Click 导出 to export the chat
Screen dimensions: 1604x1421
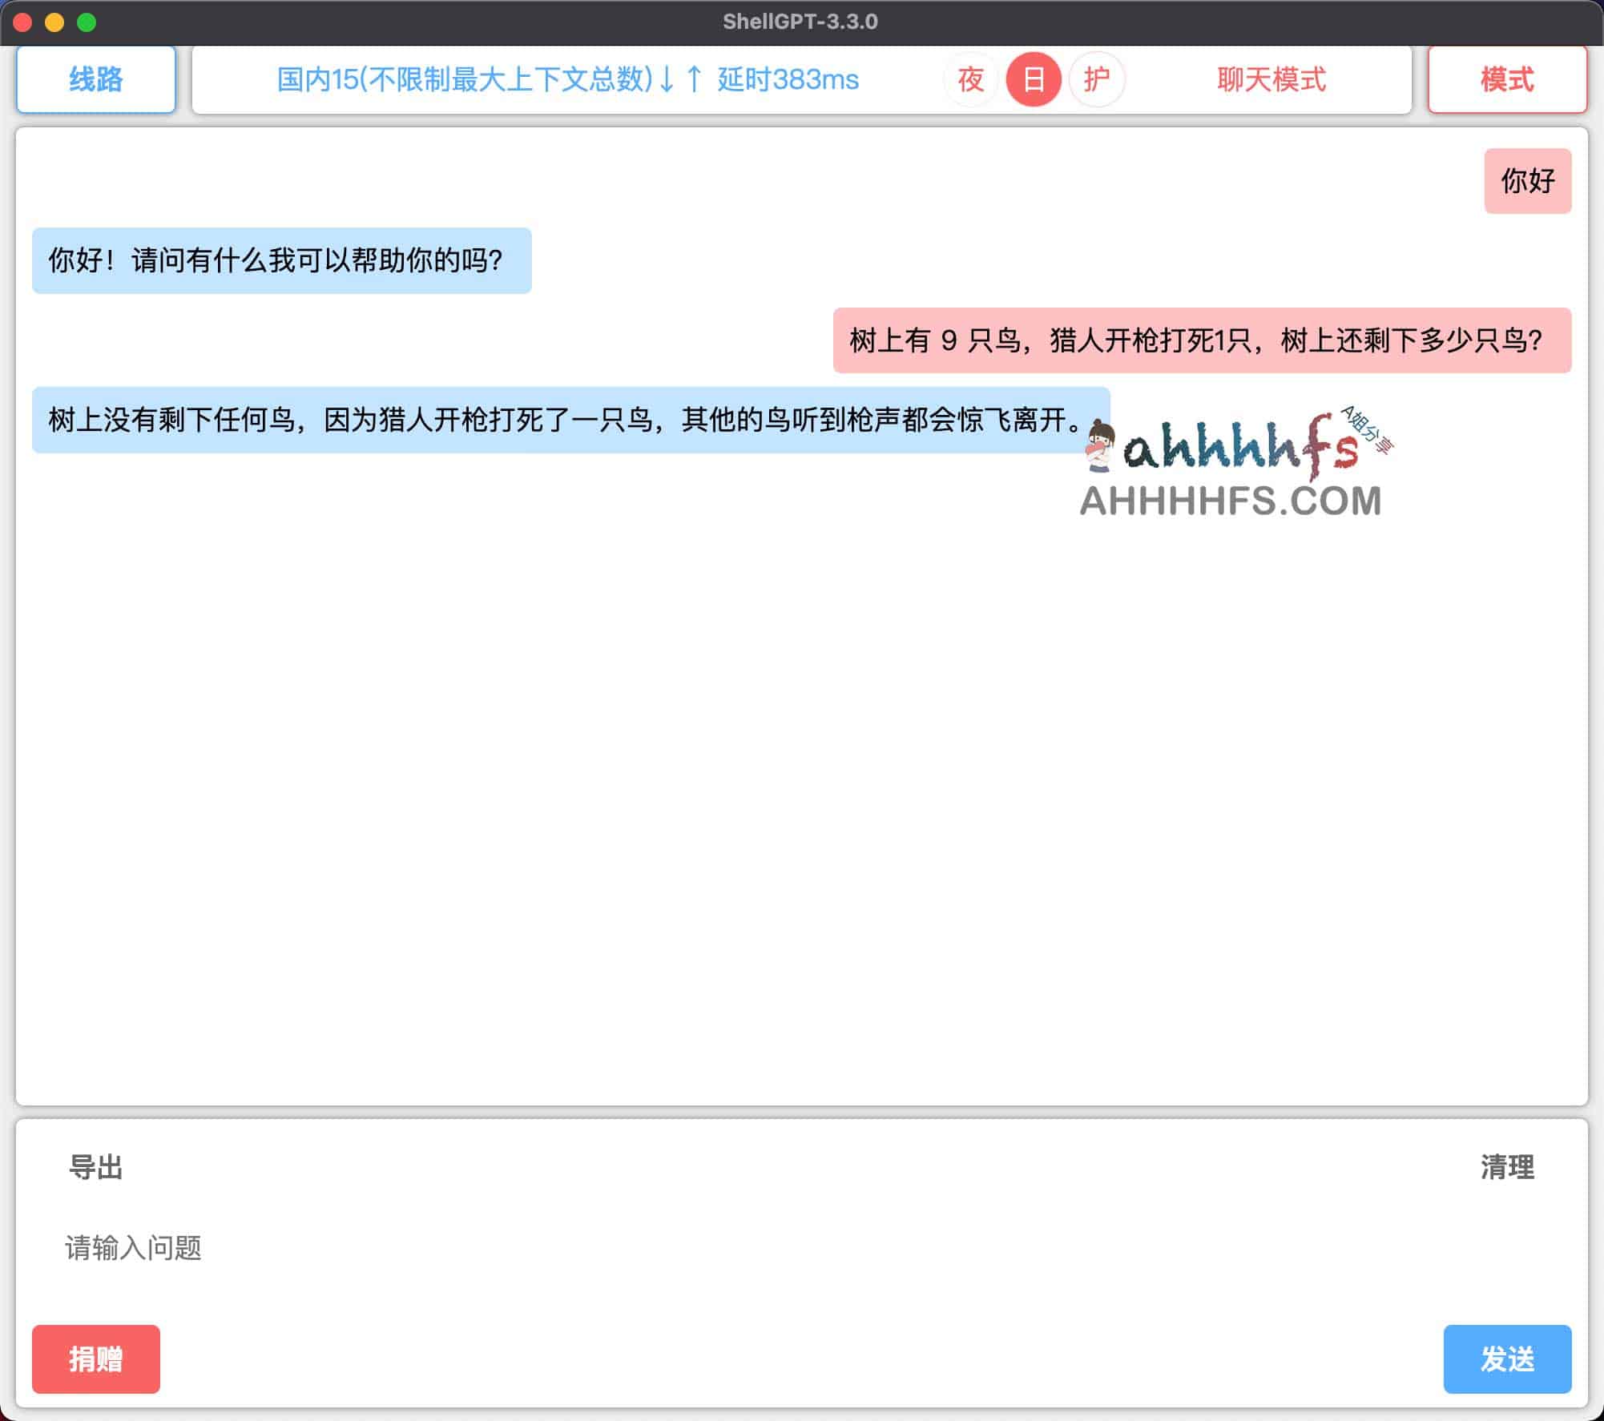click(x=95, y=1168)
